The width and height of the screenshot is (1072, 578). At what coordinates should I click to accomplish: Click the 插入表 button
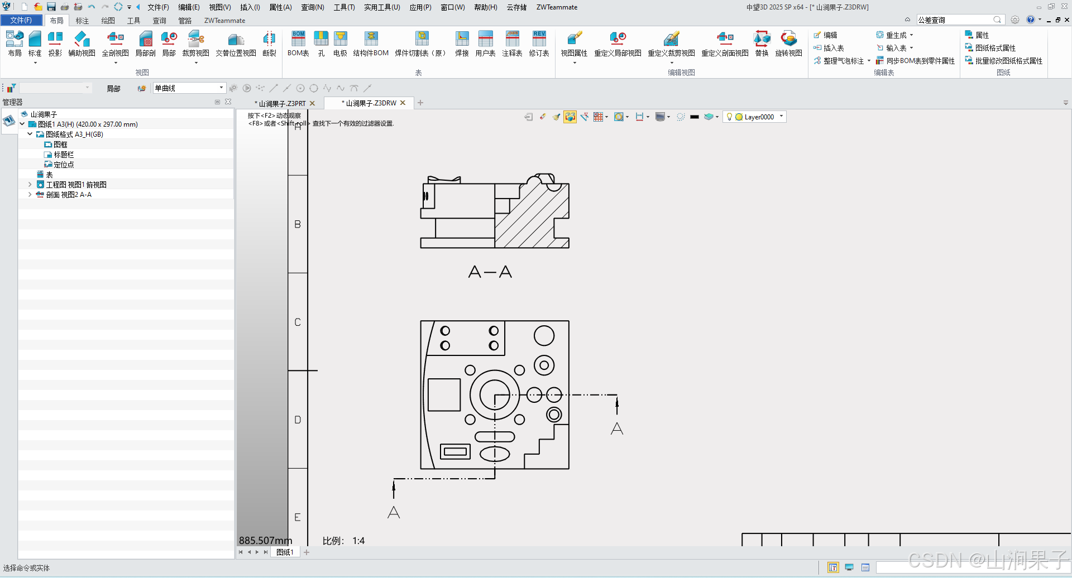tap(829, 48)
